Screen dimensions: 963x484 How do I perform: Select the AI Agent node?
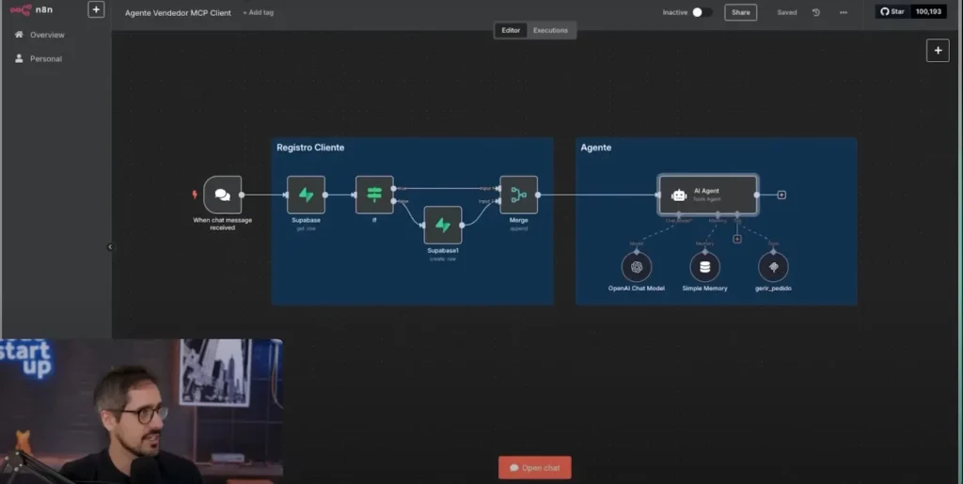click(707, 195)
